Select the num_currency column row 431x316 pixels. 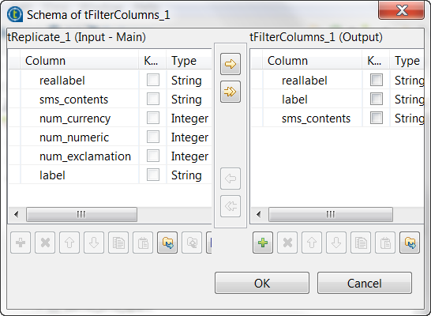pyautogui.click(x=110, y=118)
